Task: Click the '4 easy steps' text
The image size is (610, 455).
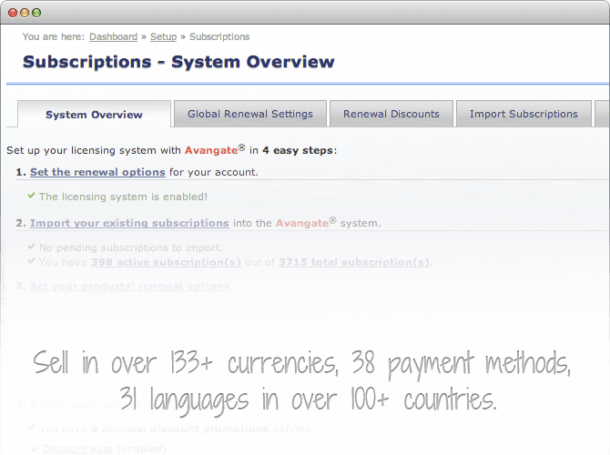Action: pos(298,150)
